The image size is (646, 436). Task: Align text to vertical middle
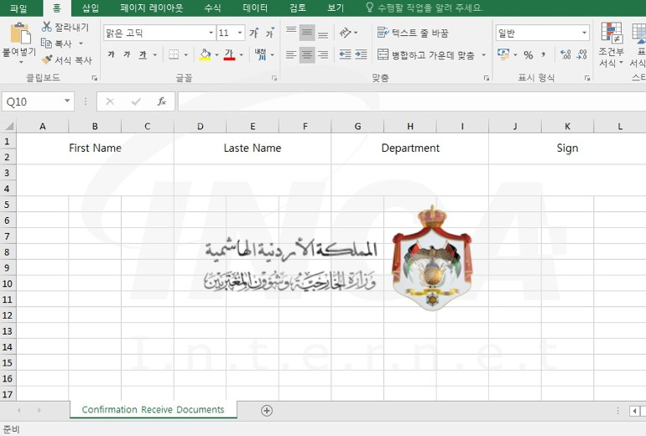307,33
